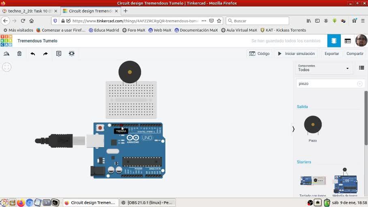Viewport: 368px width, 207px height.
Task: Launch Chromium from taskbar launcher
Action: (30, 203)
